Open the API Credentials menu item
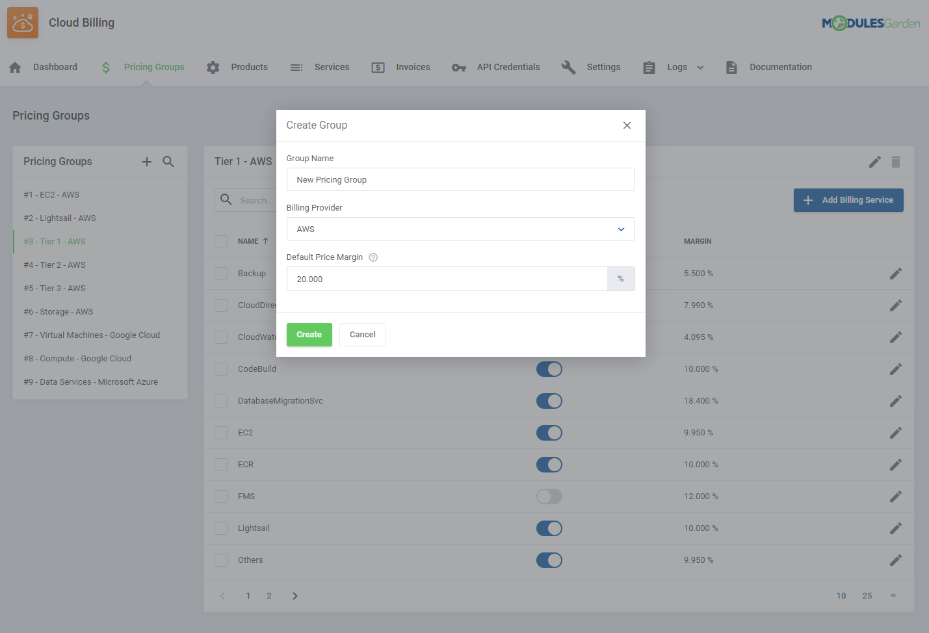This screenshot has width=929, height=633. click(x=508, y=68)
